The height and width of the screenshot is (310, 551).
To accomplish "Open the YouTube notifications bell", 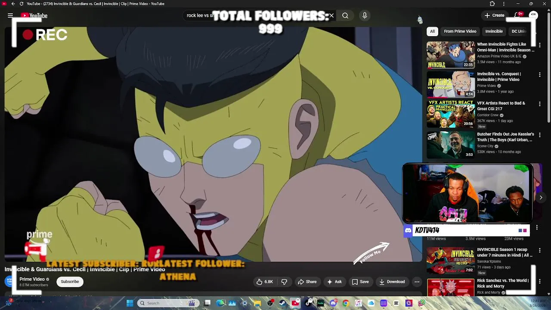I will pos(518,15).
